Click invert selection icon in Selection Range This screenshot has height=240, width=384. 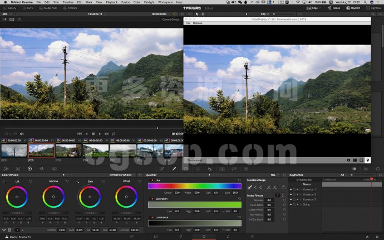pyautogui.click(x=284, y=187)
